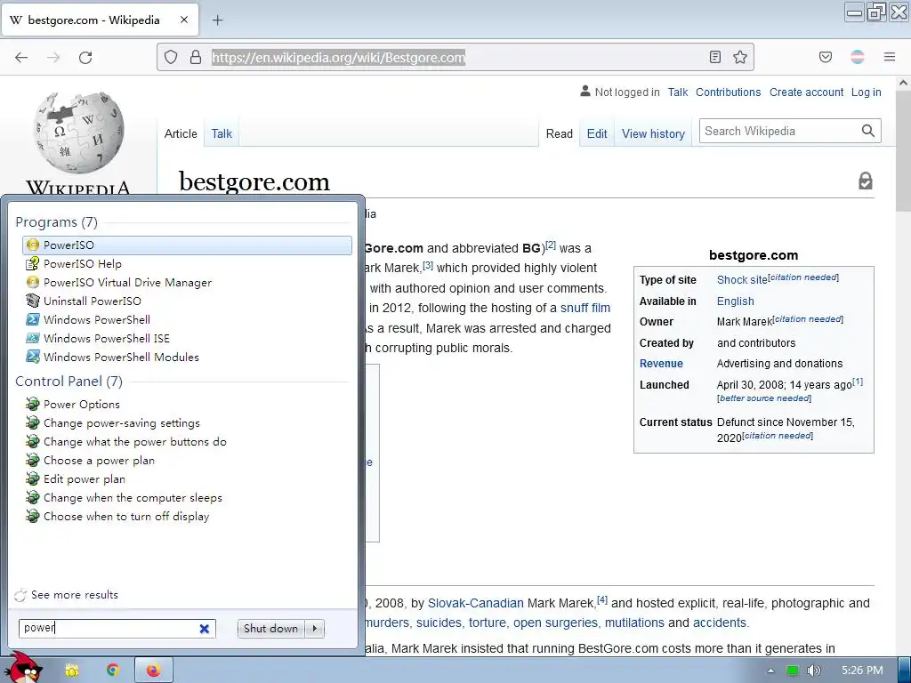The image size is (911, 683).
Task: Open the Firefox hamburger menu
Action: (889, 57)
